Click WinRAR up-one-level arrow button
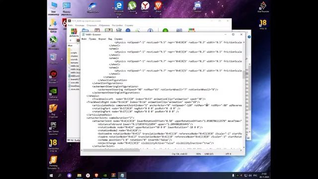318x179 pixels. 71,40
